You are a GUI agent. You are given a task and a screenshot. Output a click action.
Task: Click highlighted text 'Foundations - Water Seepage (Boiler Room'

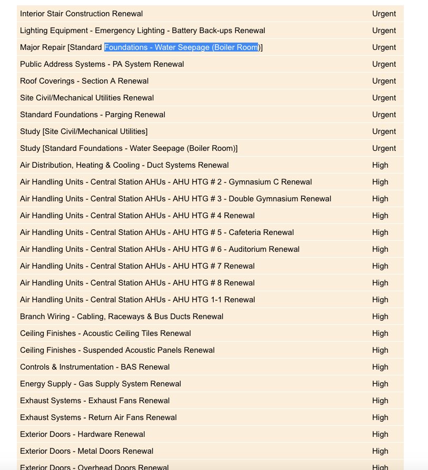(181, 47)
